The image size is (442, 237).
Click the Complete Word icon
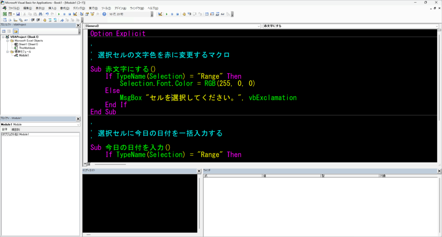[26, 20]
